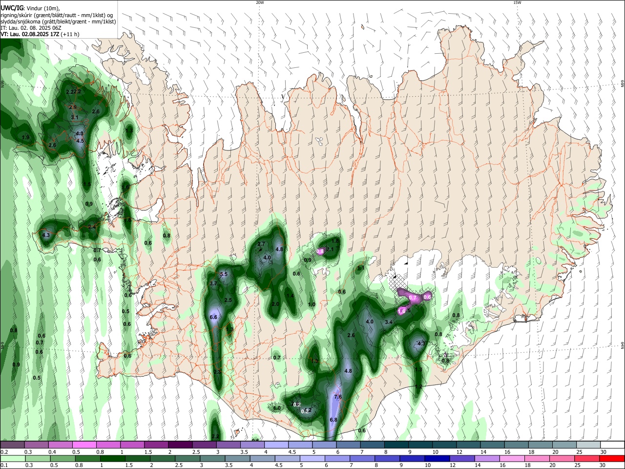Click the '3.7' precipitation value
625x469 pixels.
point(213,283)
